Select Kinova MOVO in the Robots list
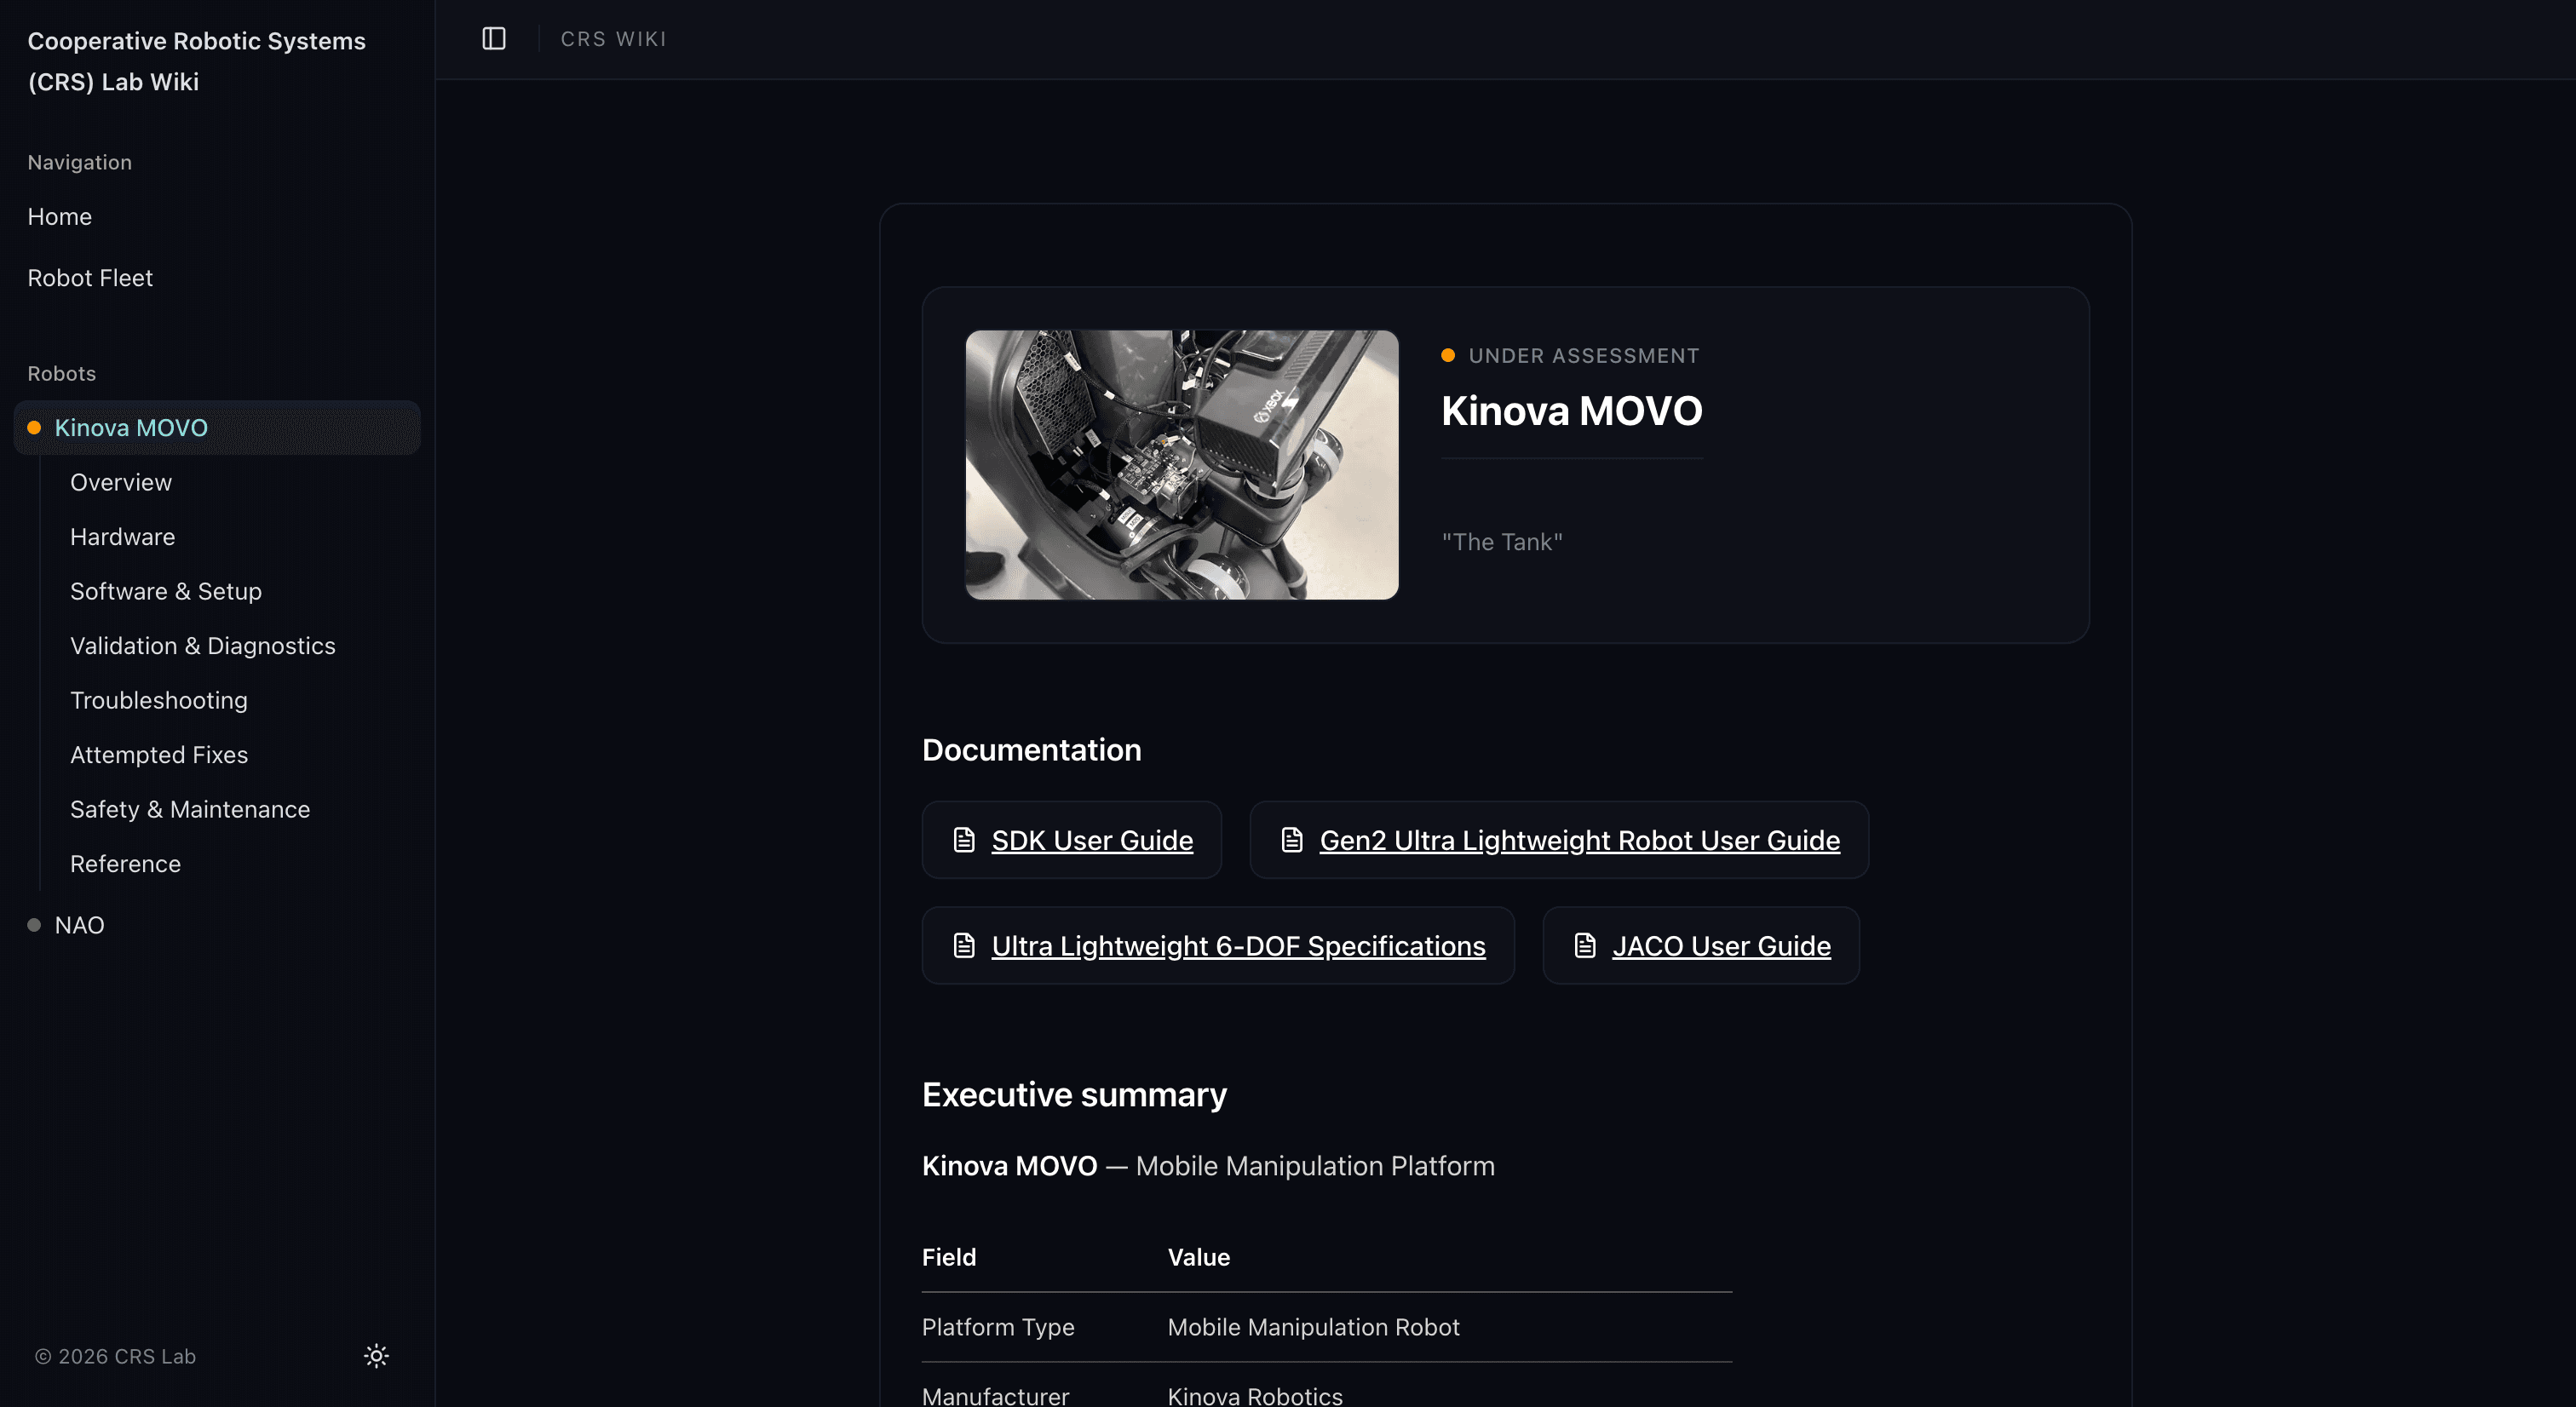 pyautogui.click(x=217, y=428)
